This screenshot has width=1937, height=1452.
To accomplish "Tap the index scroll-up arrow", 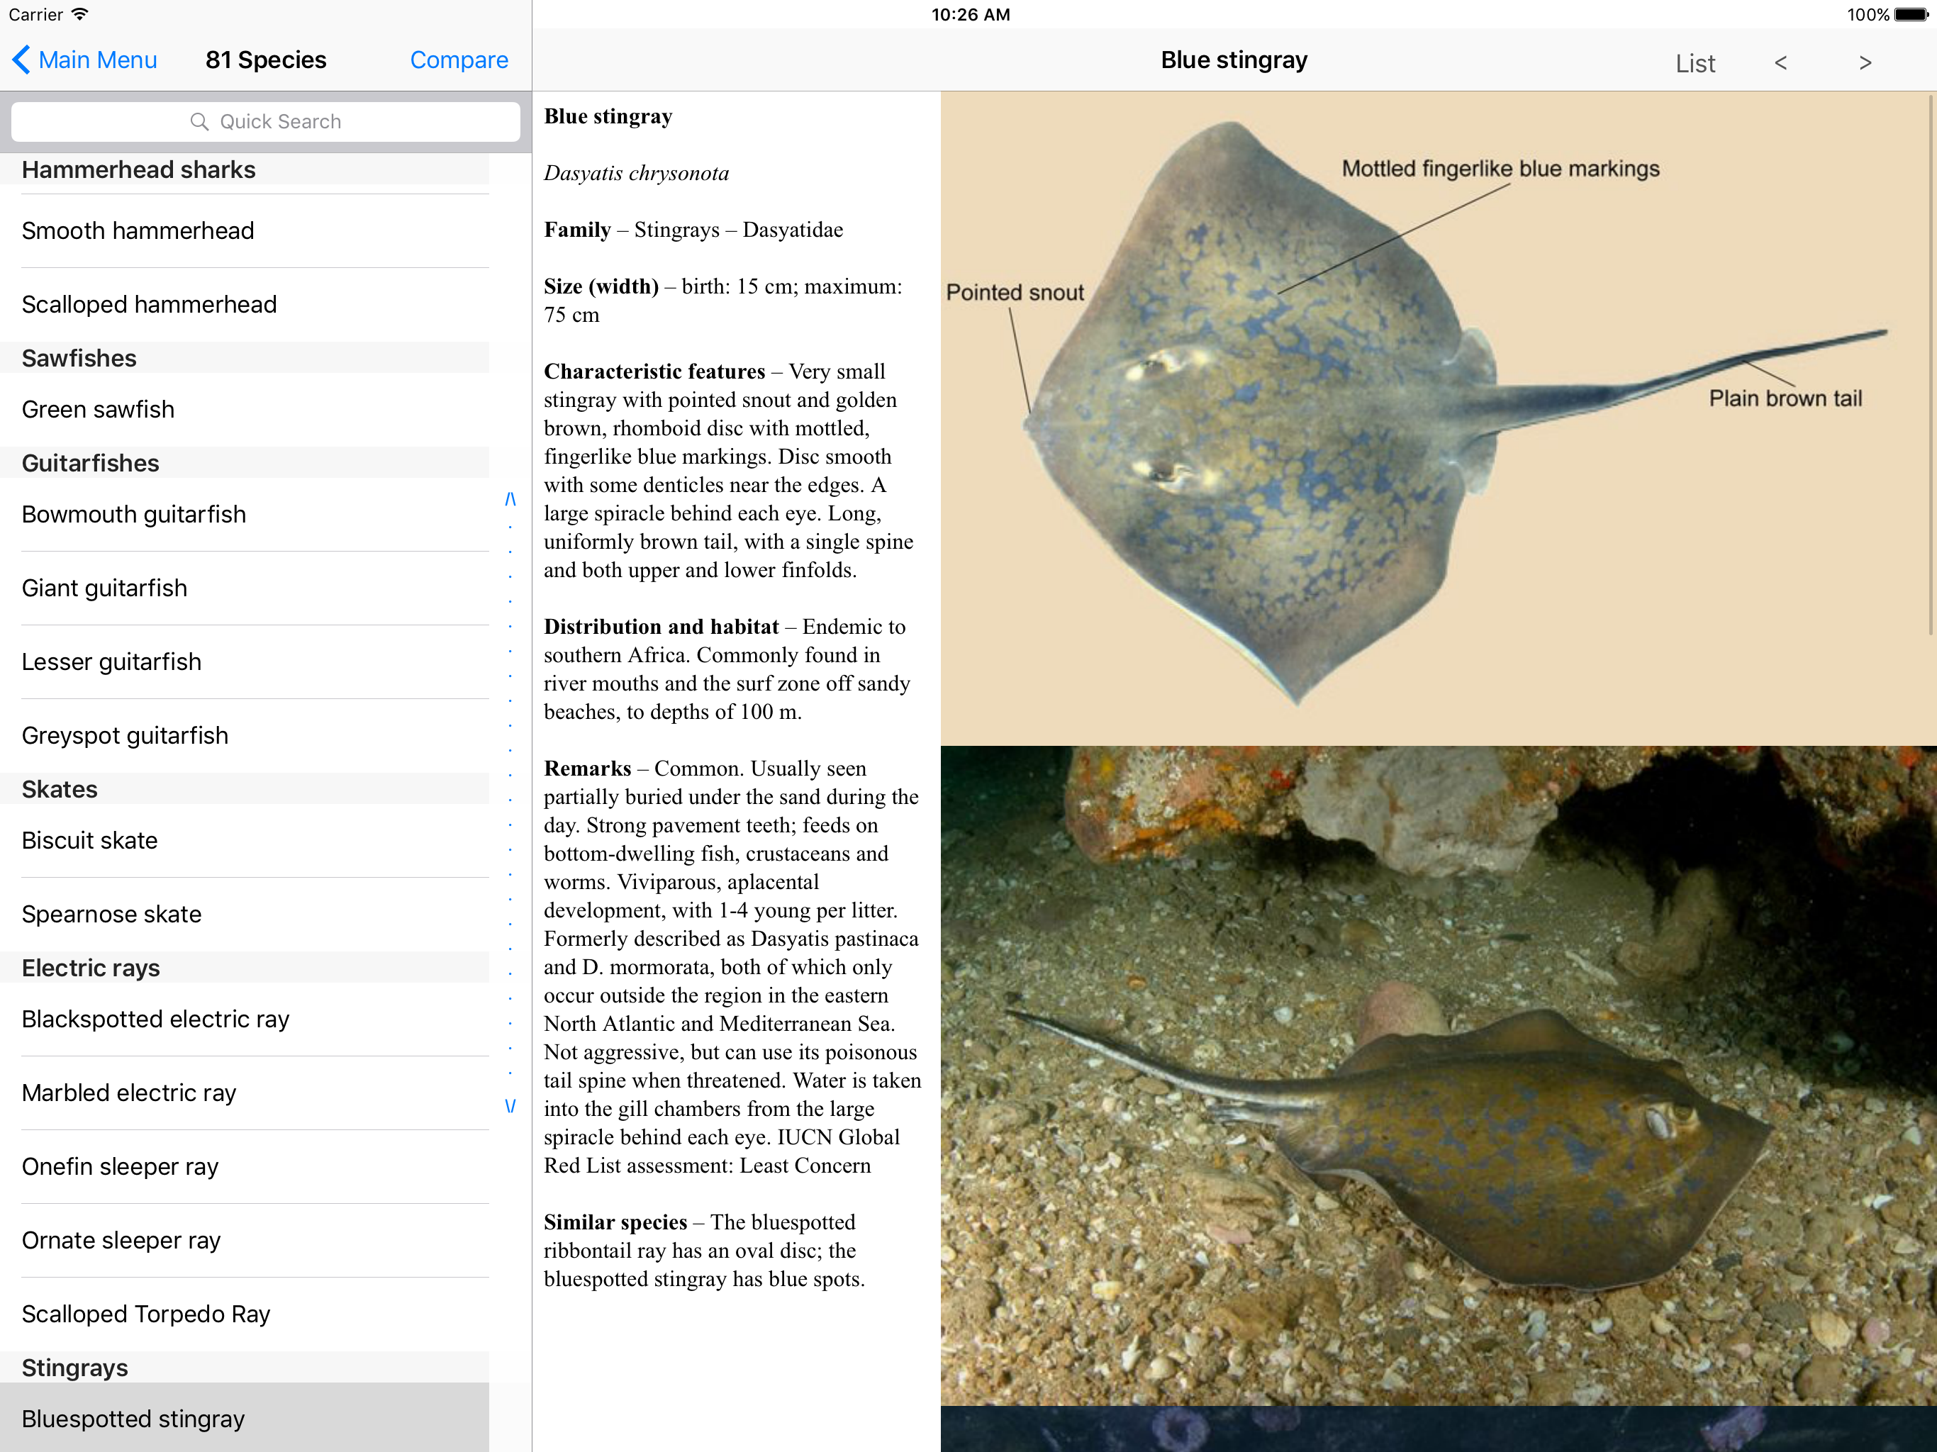I will (x=510, y=499).
